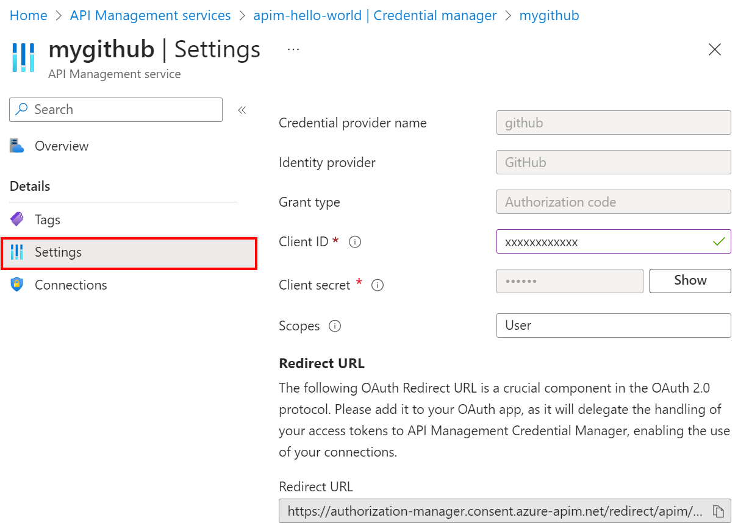
Task: Toggle visibility of the Client secret with Show
Action: click(x=690, y=280)
